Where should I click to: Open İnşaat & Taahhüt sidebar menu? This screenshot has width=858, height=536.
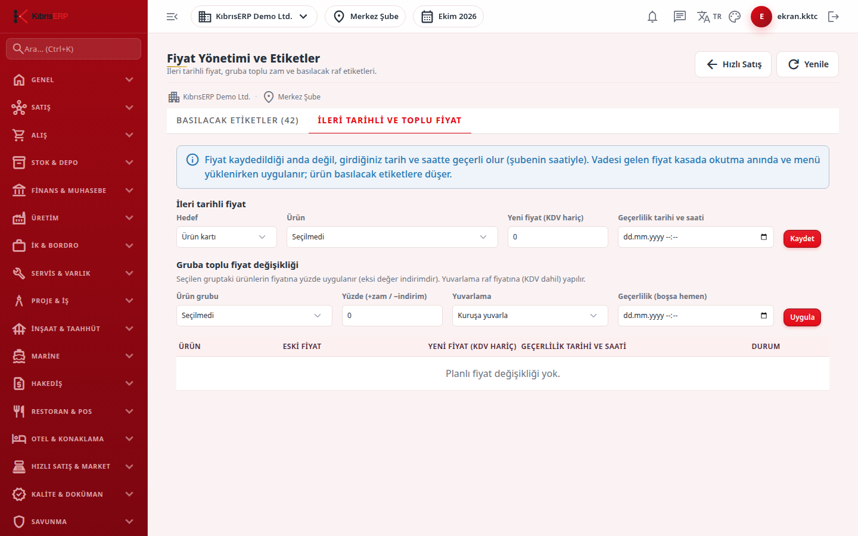(x=74, y=329)
